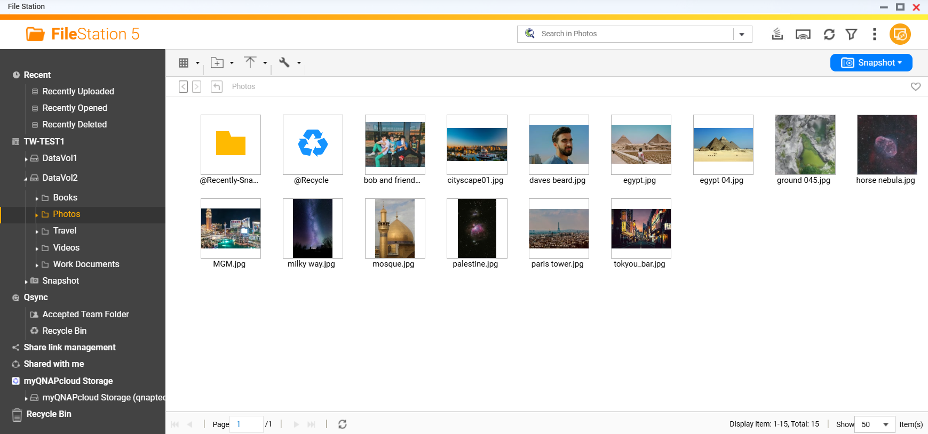
Task: Open the create folder dropdown arrow
Action: (232, 63)
